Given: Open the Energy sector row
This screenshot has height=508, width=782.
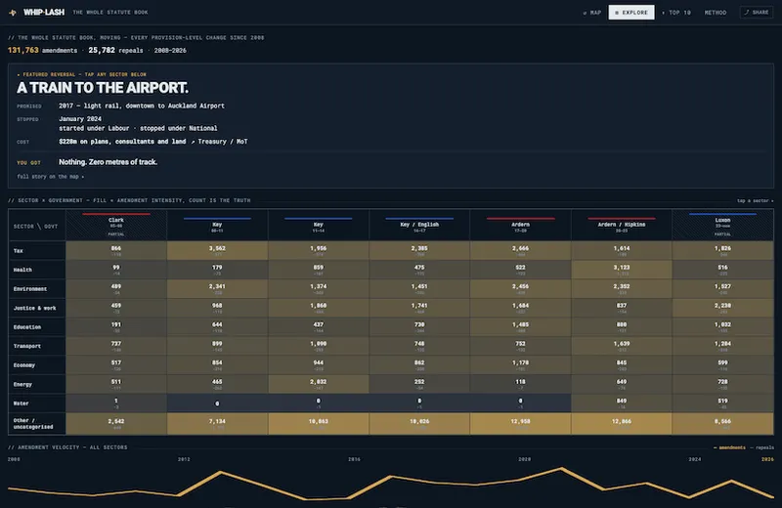Looking at the screenshot, I should 391,384.
